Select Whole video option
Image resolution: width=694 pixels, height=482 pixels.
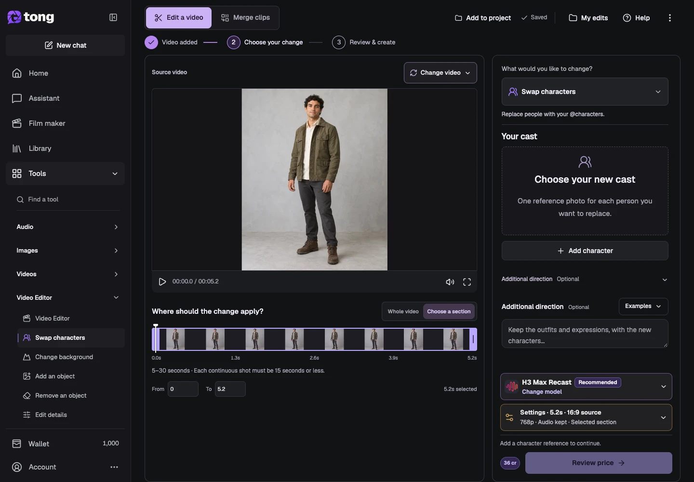click(403, 311)
